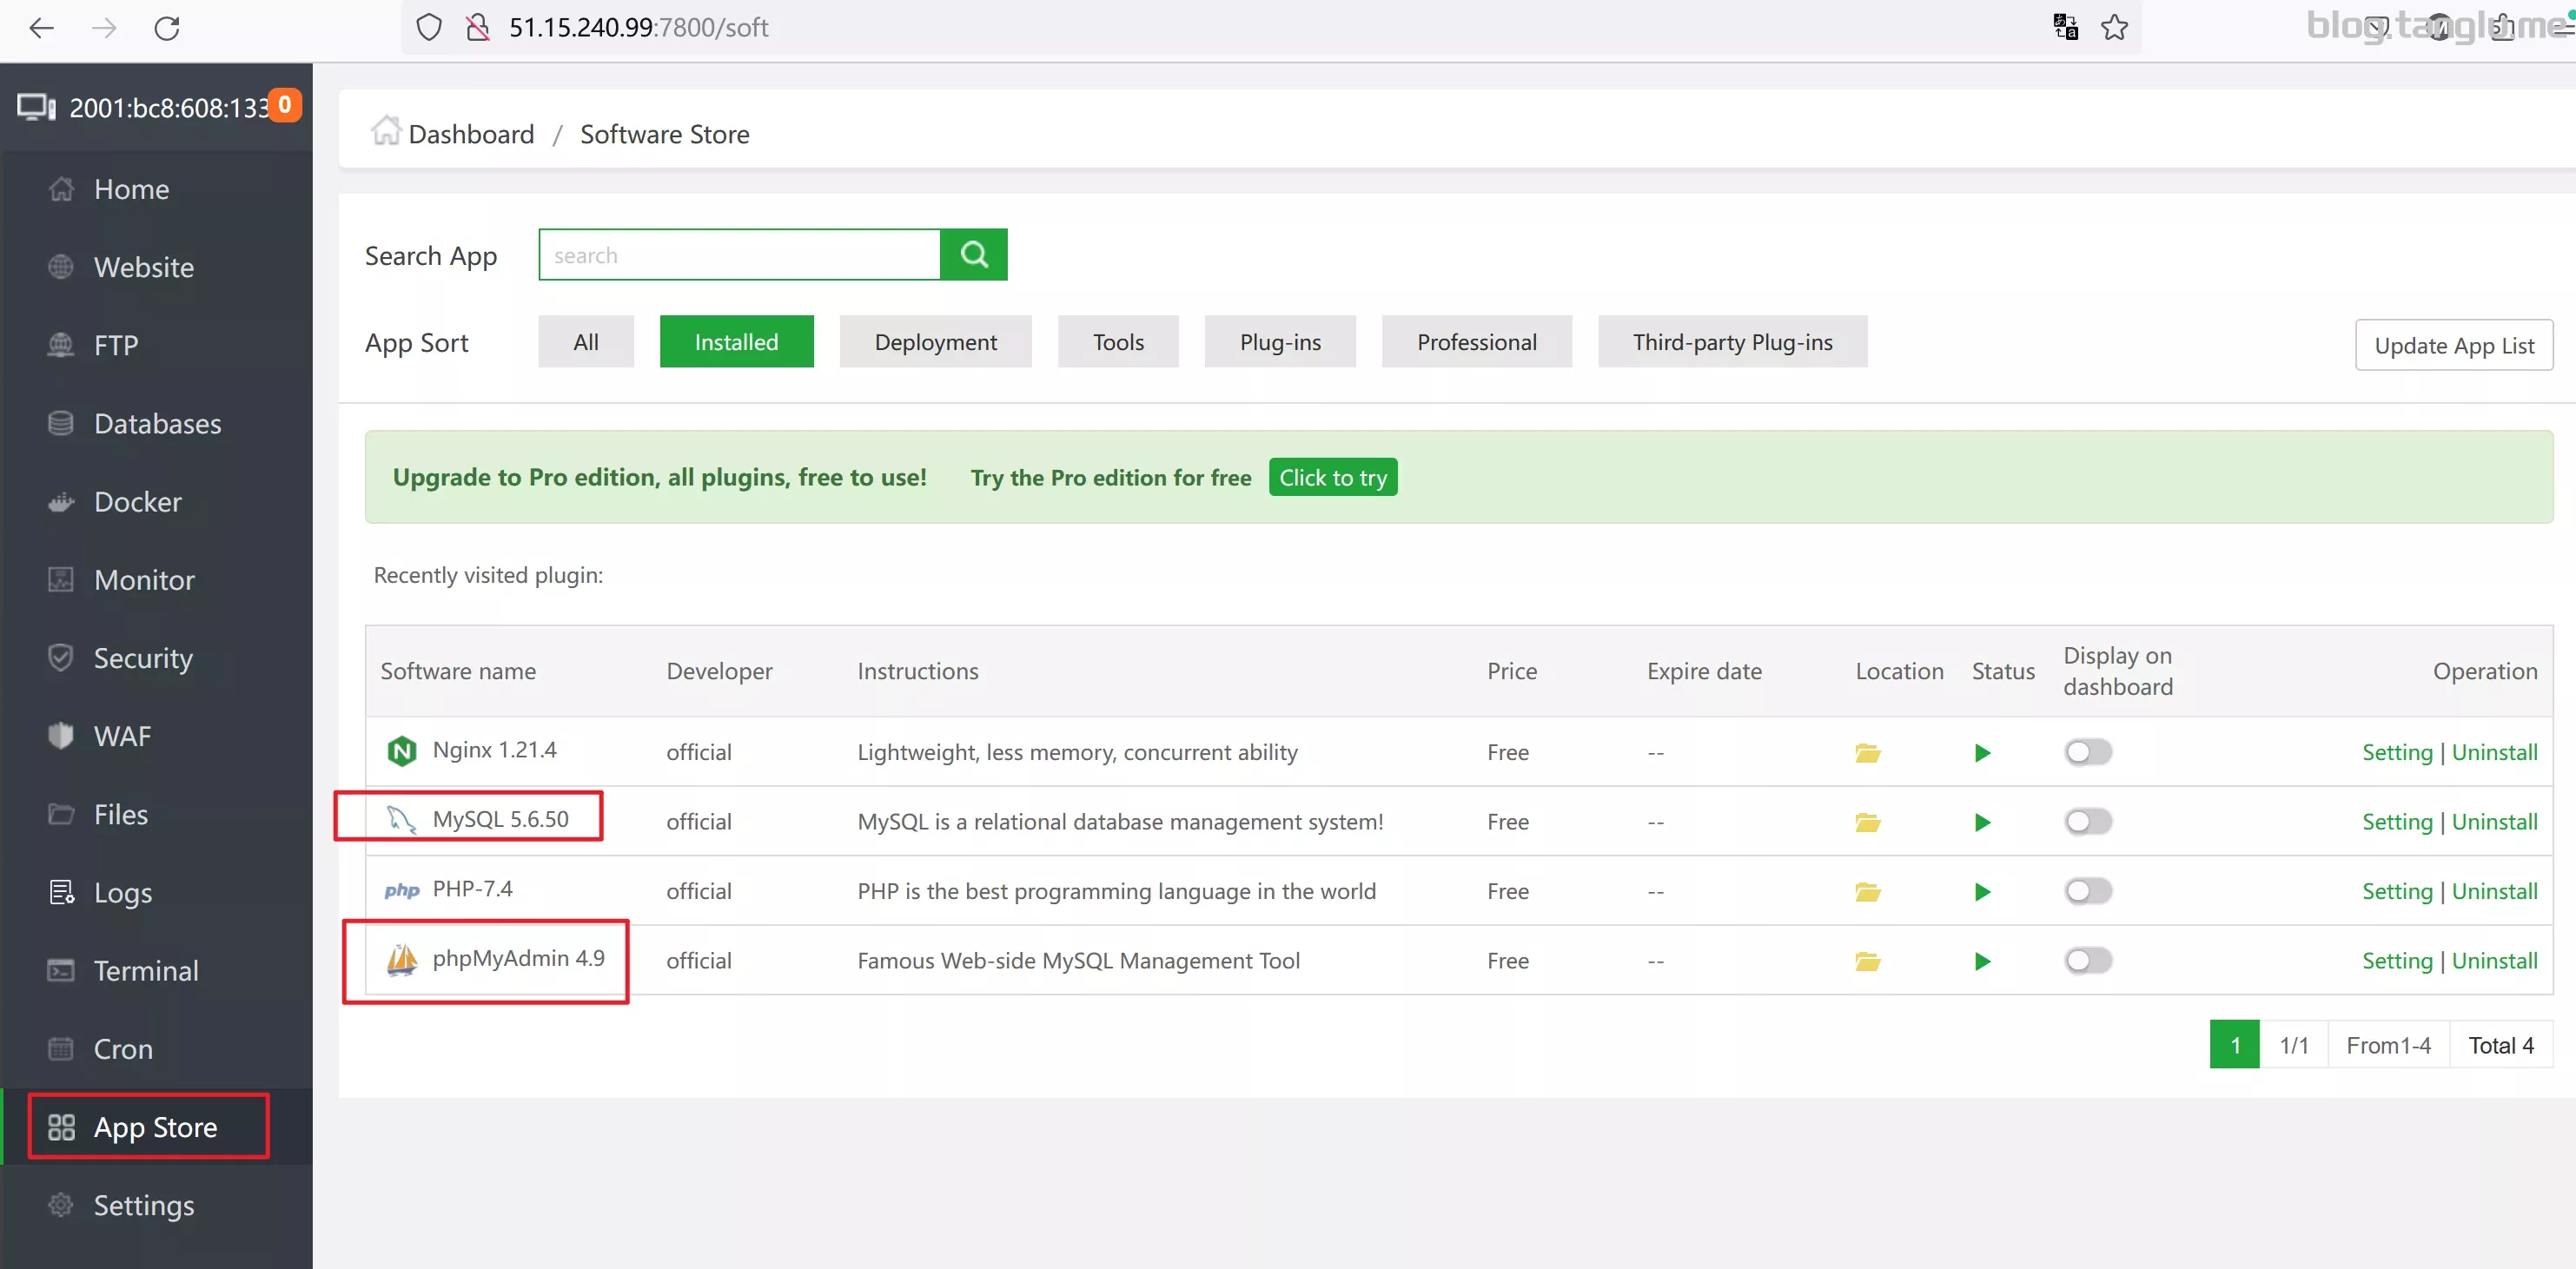Image resolution: width=2576 pixels, height=1269 pixels.
Task: Click the orange notification badge in sidebar
Action: click(285, 105)
